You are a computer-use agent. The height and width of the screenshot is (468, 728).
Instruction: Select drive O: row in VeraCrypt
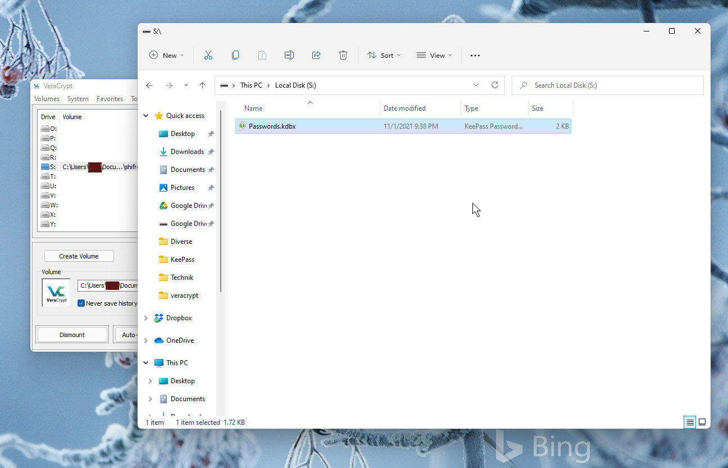coord(89,129)
